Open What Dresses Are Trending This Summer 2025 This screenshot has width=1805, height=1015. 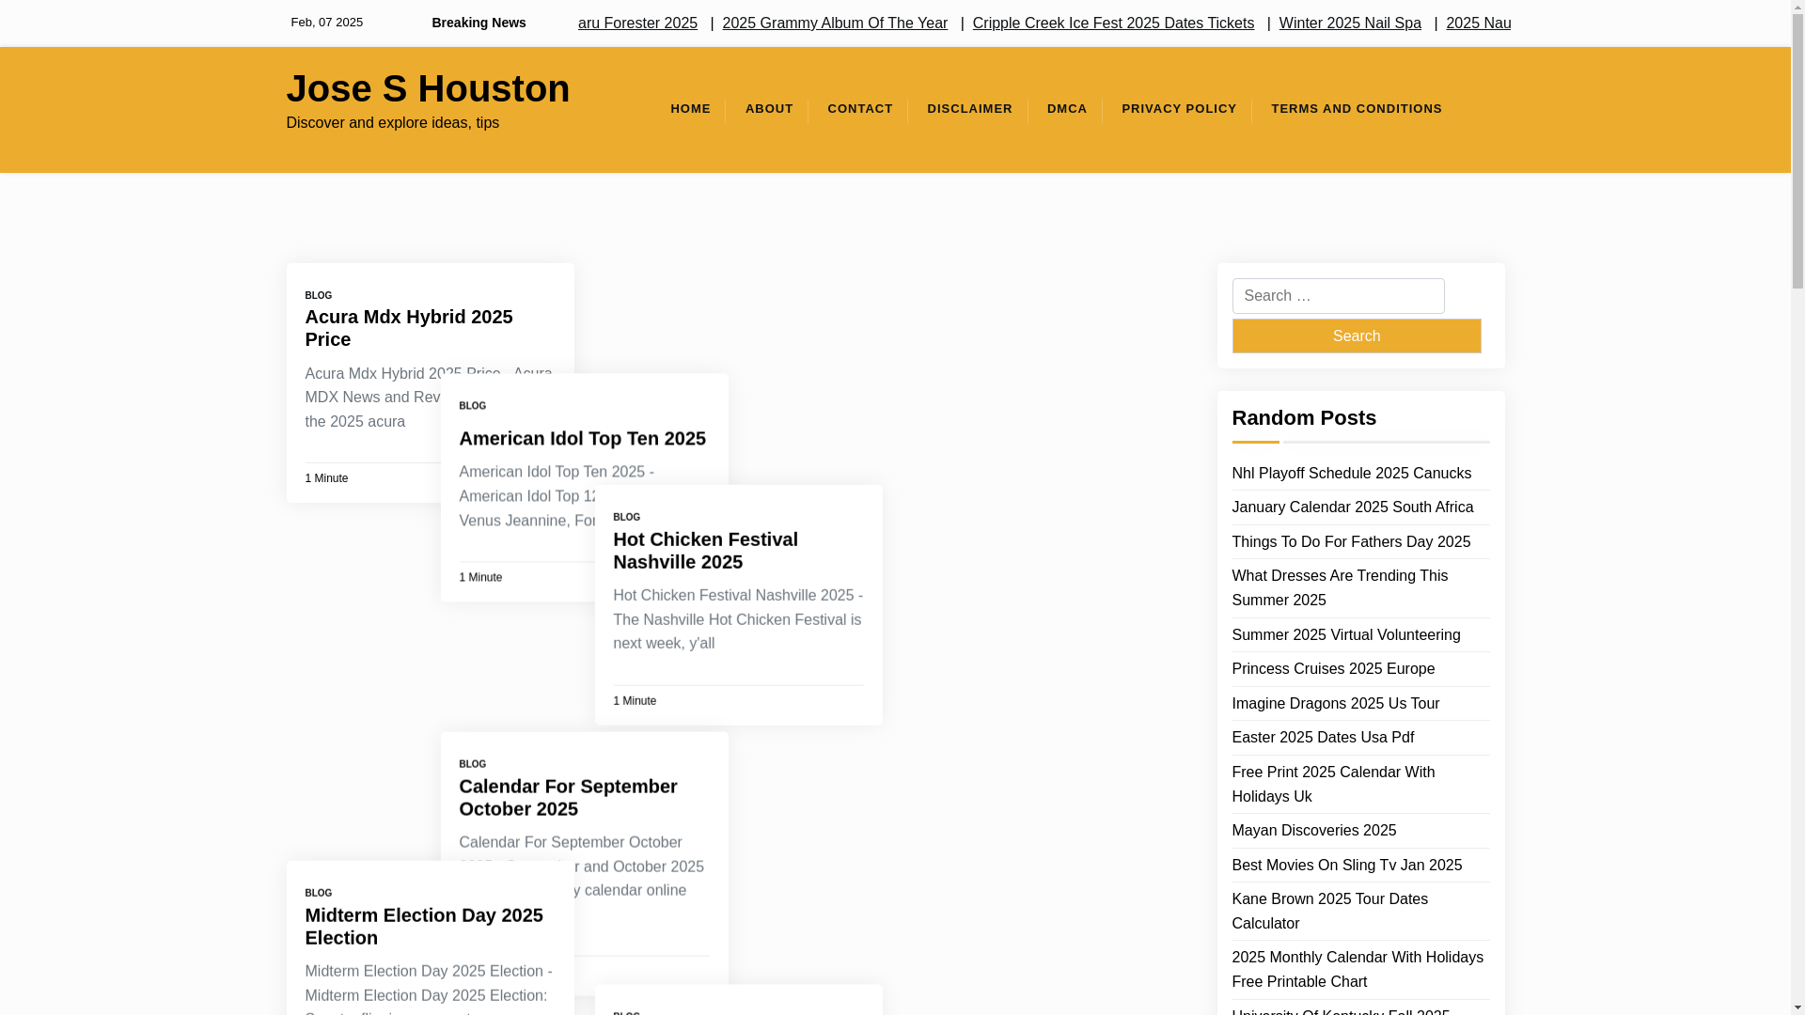[1340, 588]
